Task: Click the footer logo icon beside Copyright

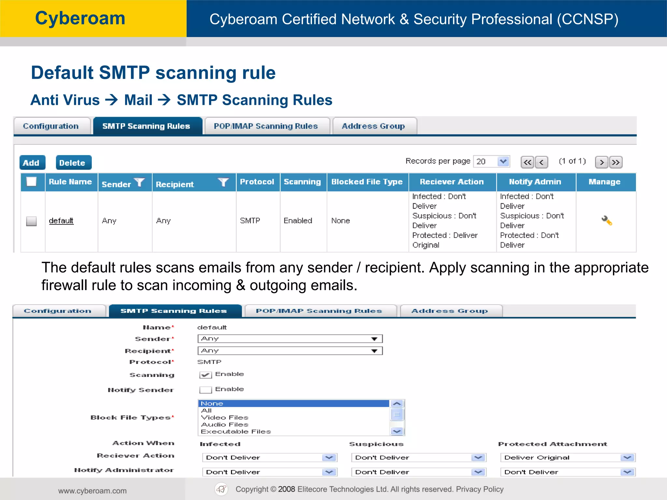Action: pos(221,489)
